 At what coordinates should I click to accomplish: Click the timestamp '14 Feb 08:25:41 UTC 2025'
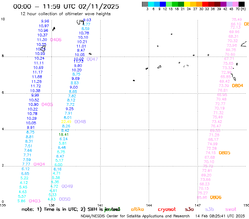click(220, 216)
